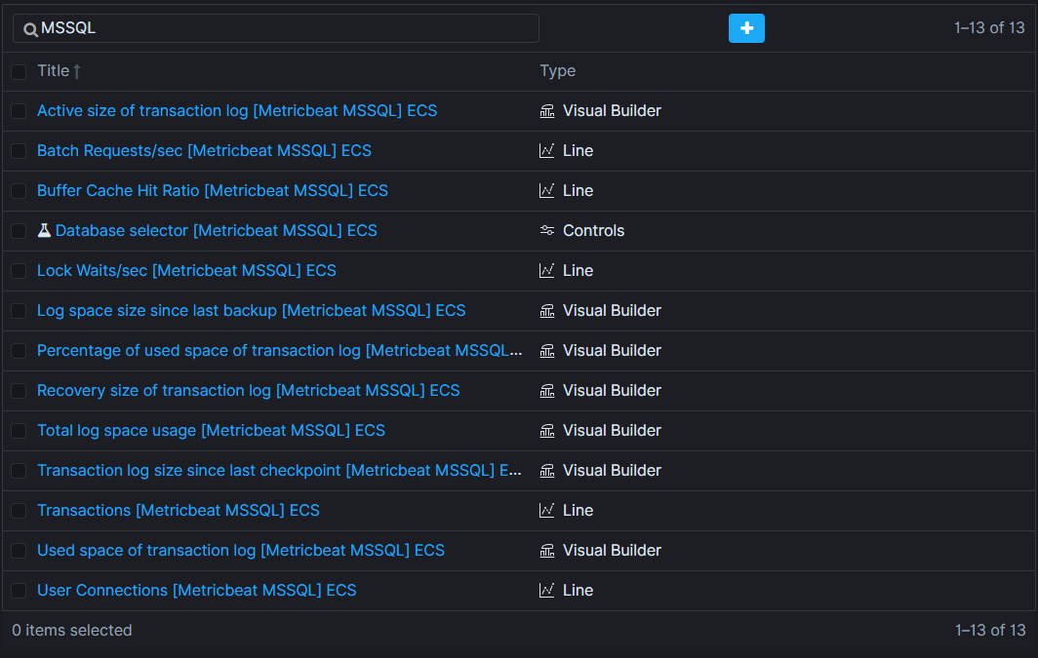The image size is (1038, 658).
Task: Click Visual Builder icon in Used space row
Action: pyautogui.click(x=546, y=551)
